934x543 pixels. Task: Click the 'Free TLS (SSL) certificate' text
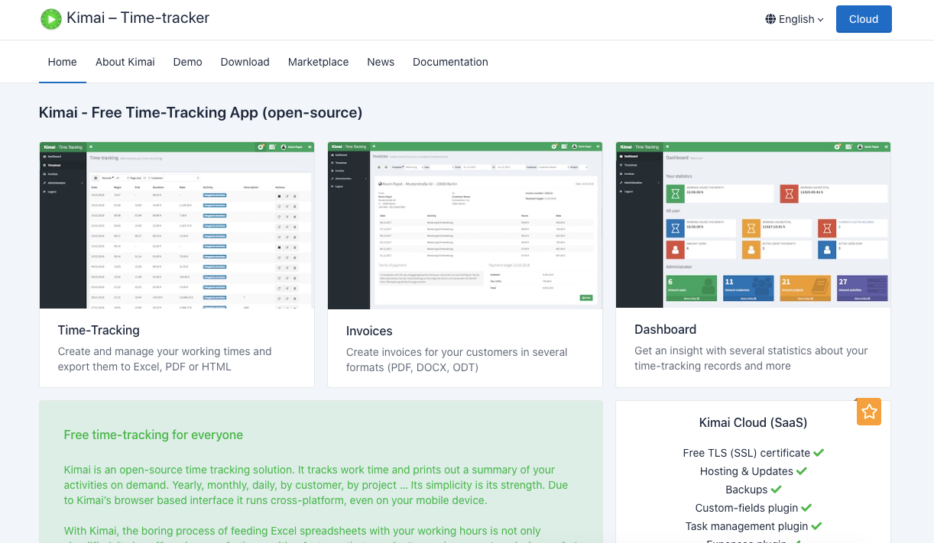coord(747,453)
